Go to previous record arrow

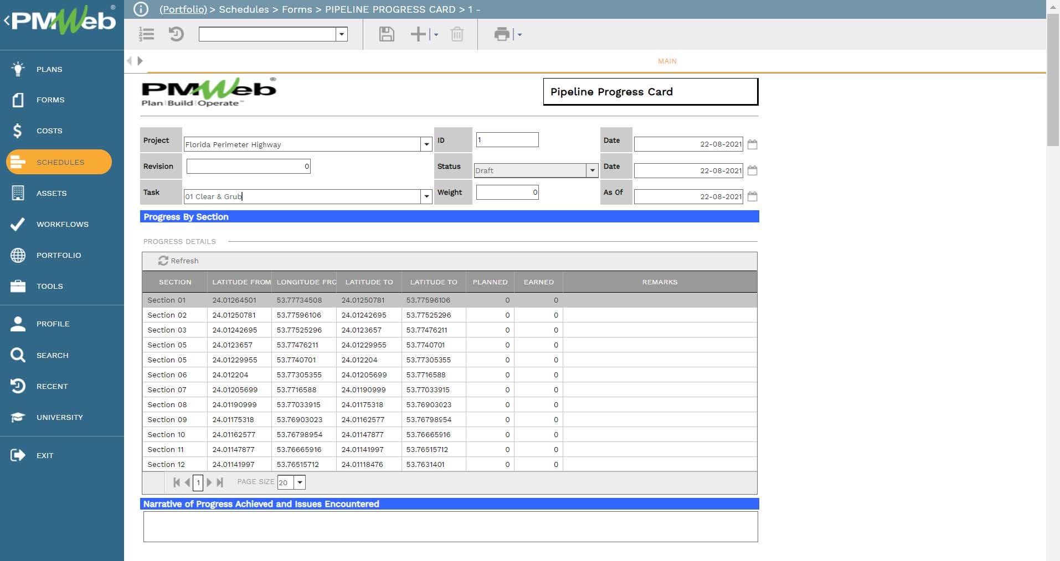tap(130, 61)
